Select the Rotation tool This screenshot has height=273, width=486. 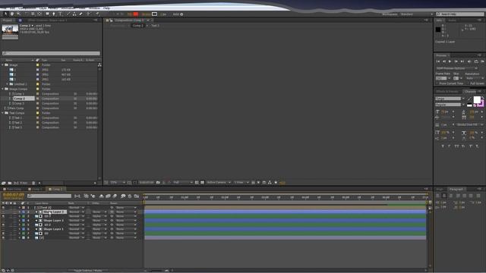click(x=26, y=14)
